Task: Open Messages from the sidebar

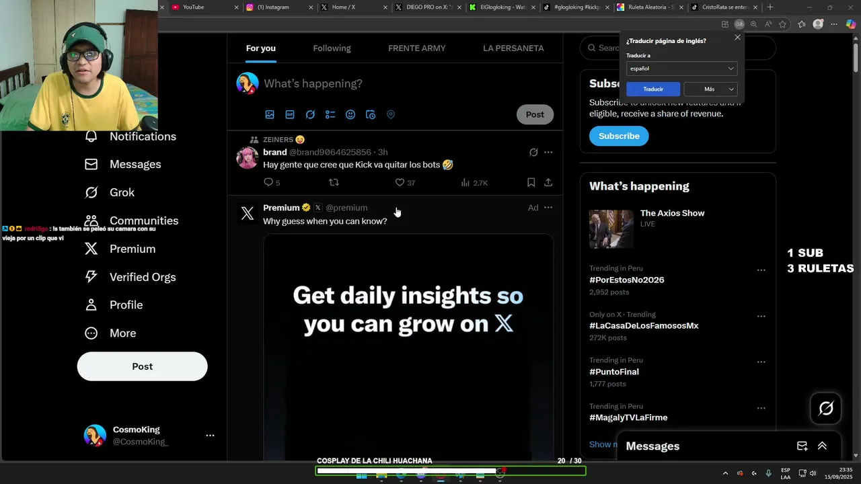Action: (123, 164)
